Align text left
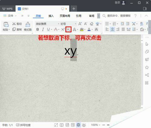 point(107,29)
